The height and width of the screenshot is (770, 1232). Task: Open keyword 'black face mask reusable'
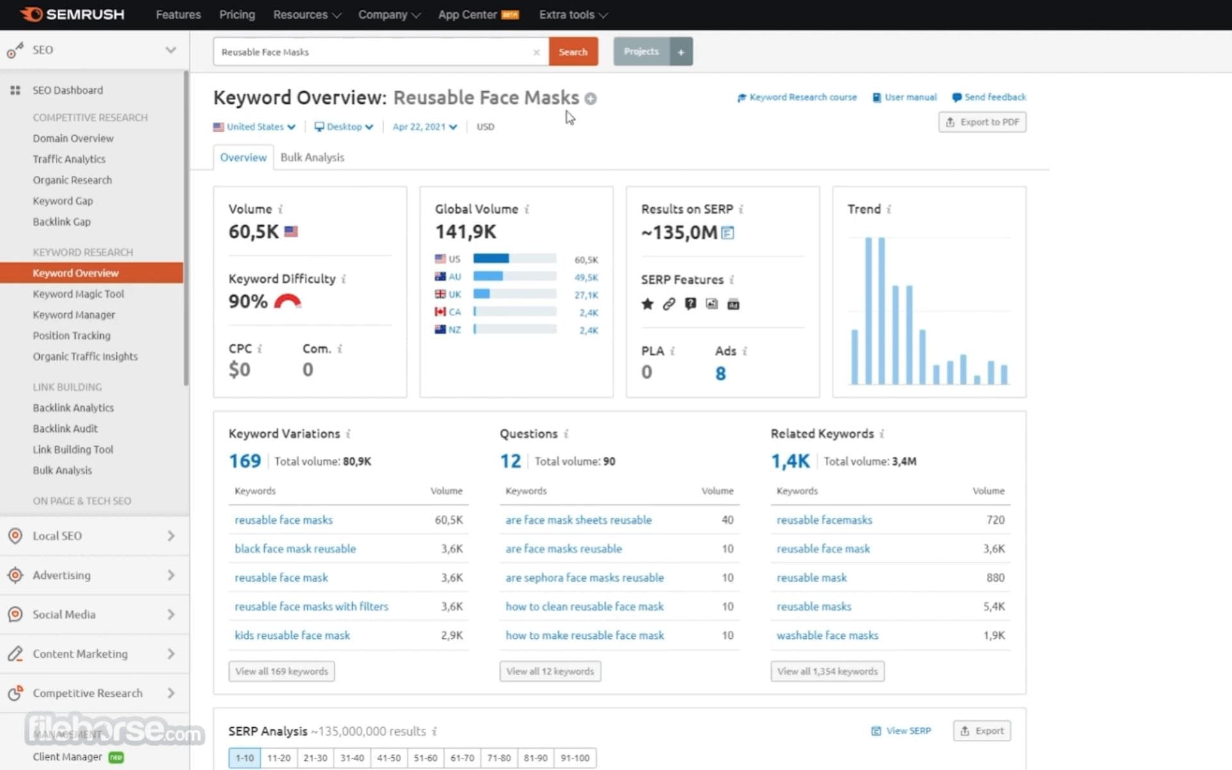click(295, 549)
